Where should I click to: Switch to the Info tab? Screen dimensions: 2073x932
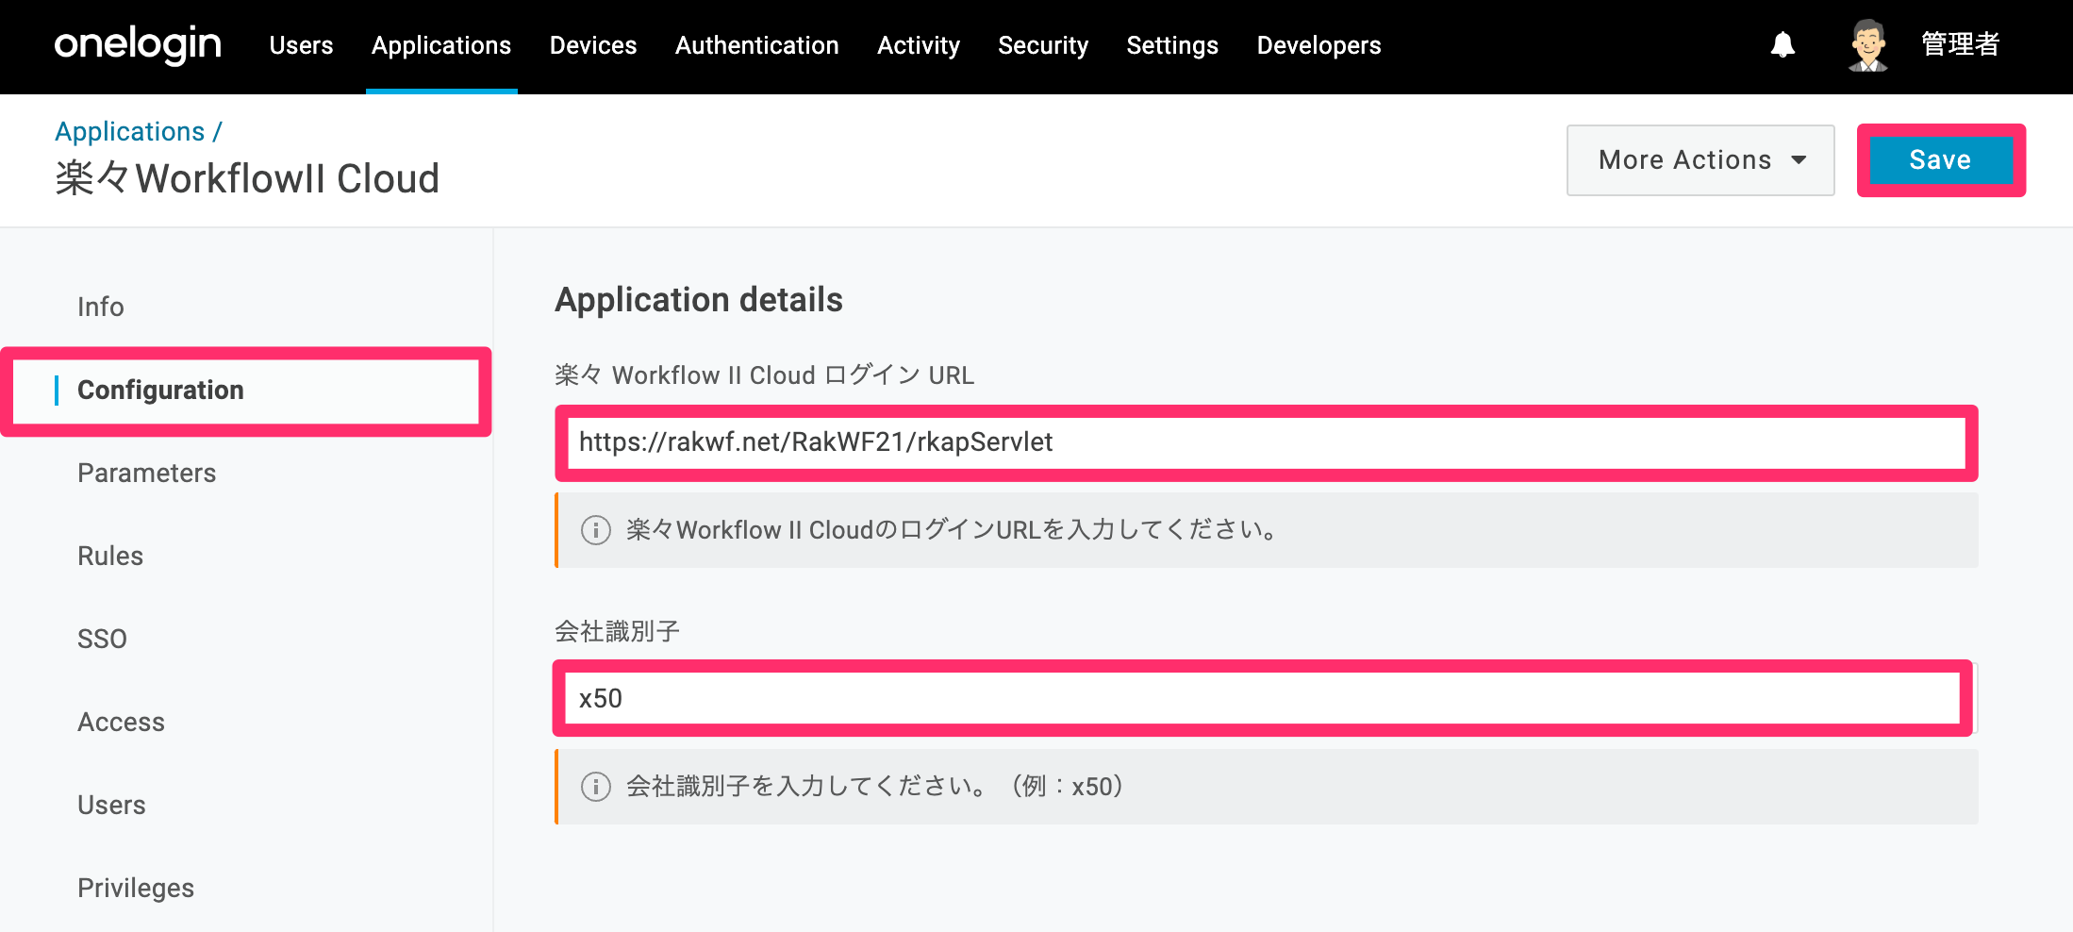tap(101, 307)
